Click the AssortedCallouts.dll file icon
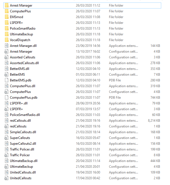170x185 pixels. coord(7,63)
